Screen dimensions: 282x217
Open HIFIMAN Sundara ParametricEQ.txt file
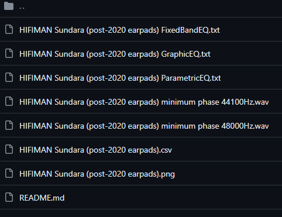[x=120, y=78]
